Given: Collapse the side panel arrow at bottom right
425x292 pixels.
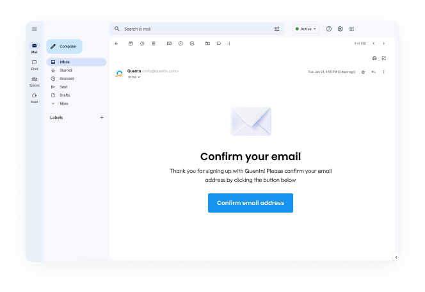Looking at the screenshot, I should click(x=396, y=257).
